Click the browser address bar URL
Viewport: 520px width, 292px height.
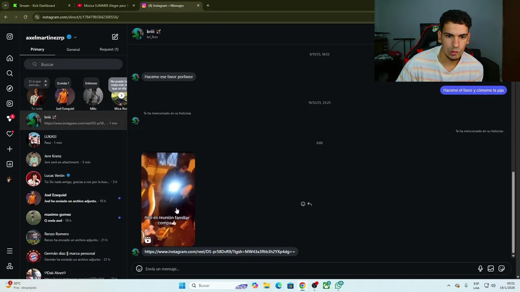point(80,17)
